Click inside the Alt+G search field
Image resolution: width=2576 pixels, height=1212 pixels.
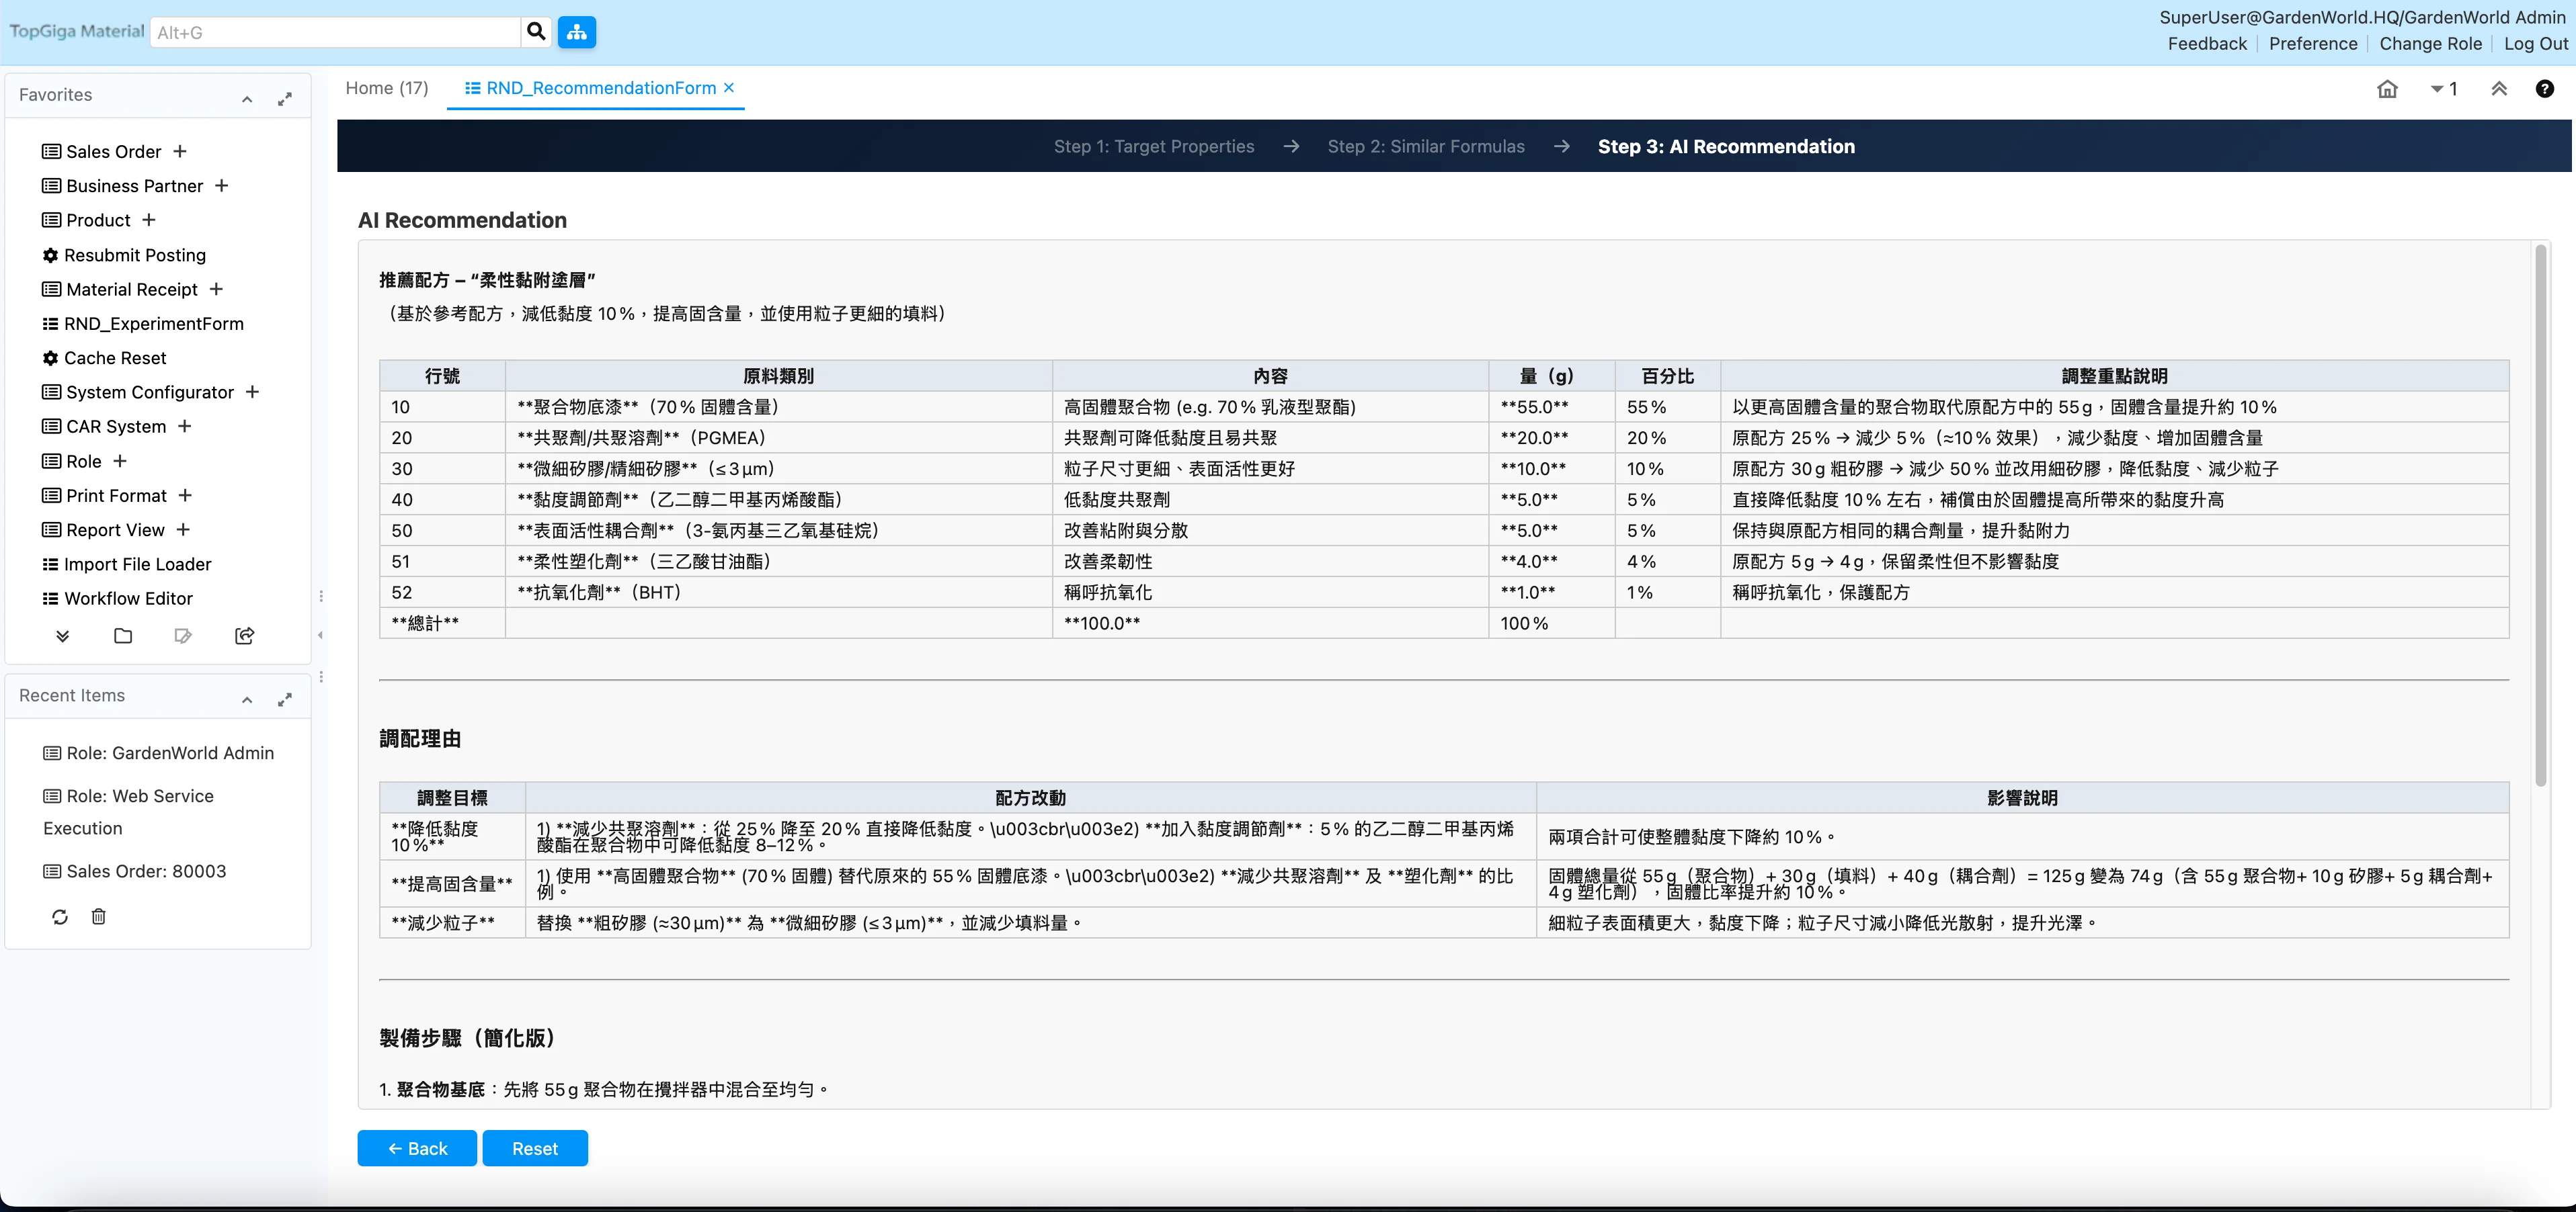[335, 31]
